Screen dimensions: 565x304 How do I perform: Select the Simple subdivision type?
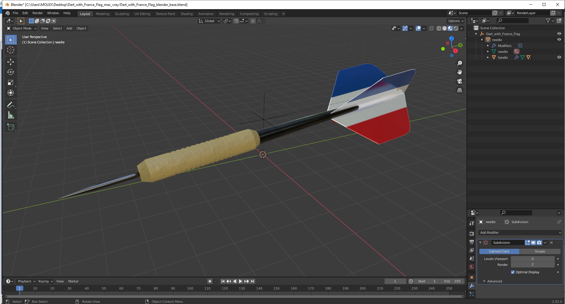(x=540, y=251)
